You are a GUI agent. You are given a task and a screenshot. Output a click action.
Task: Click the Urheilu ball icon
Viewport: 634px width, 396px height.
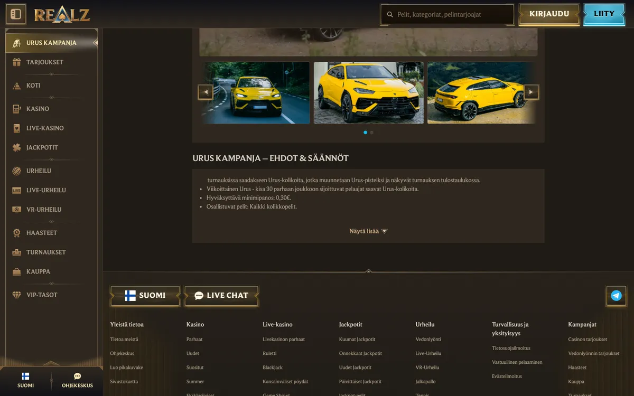[x=16, y=171]
